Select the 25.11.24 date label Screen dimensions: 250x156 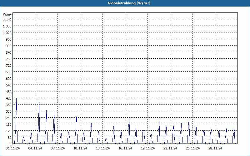pos(192,149)
